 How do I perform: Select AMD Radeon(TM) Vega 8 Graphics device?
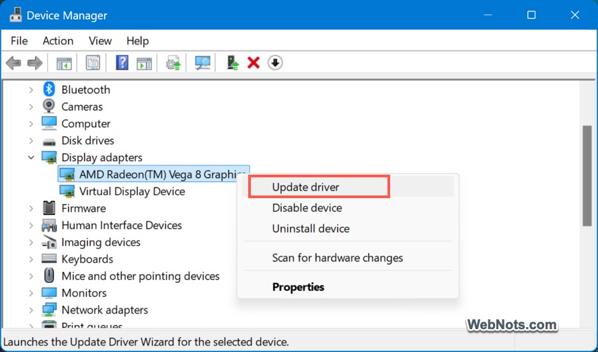click(153, 174)
